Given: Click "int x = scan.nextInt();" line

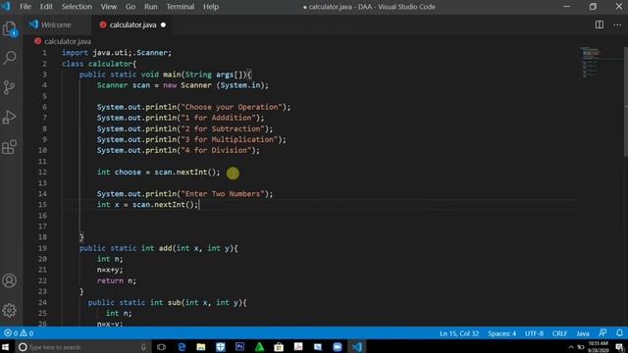Looking at the screenshot, I should 147,205.
